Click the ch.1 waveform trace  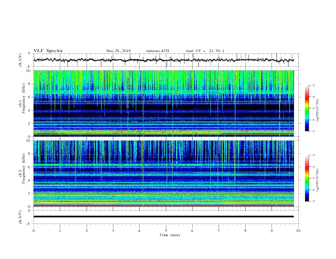163,60
